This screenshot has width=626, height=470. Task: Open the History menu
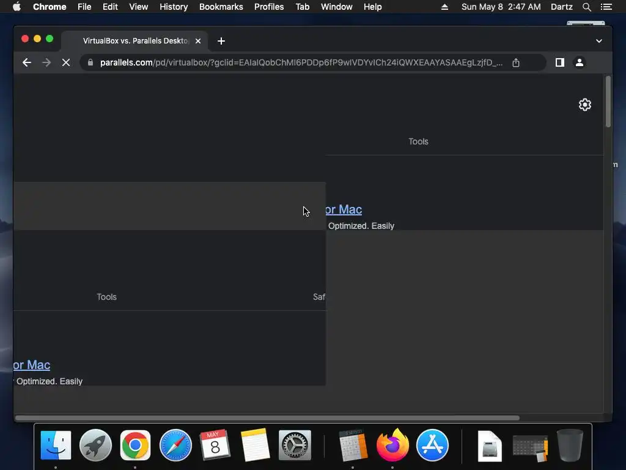[174, 7]
